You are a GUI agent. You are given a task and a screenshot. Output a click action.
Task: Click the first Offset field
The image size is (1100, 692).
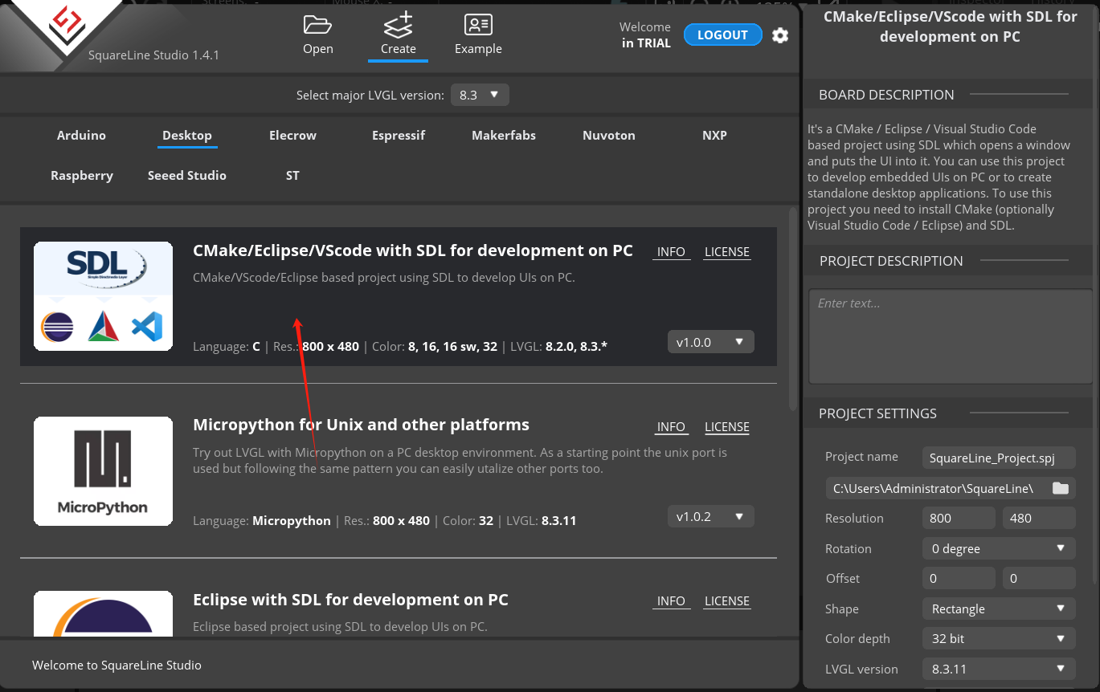coord(959,578)
